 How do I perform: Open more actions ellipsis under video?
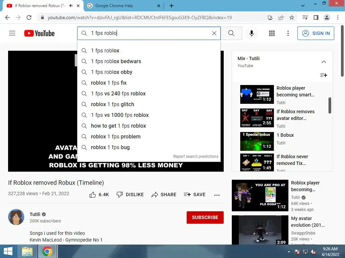(217, 195)
